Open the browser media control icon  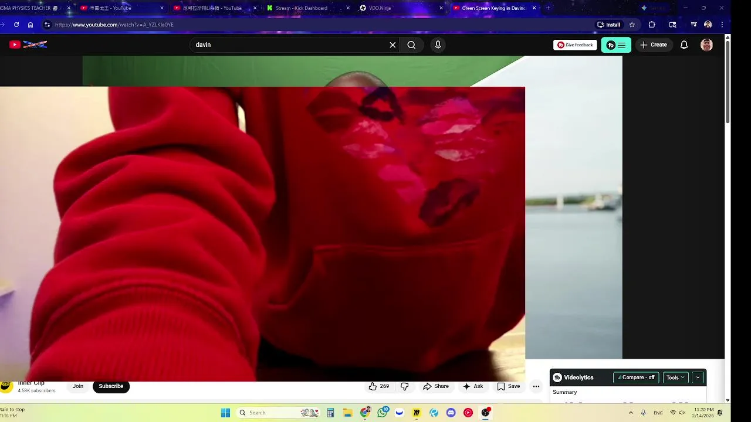pos(694,25)
